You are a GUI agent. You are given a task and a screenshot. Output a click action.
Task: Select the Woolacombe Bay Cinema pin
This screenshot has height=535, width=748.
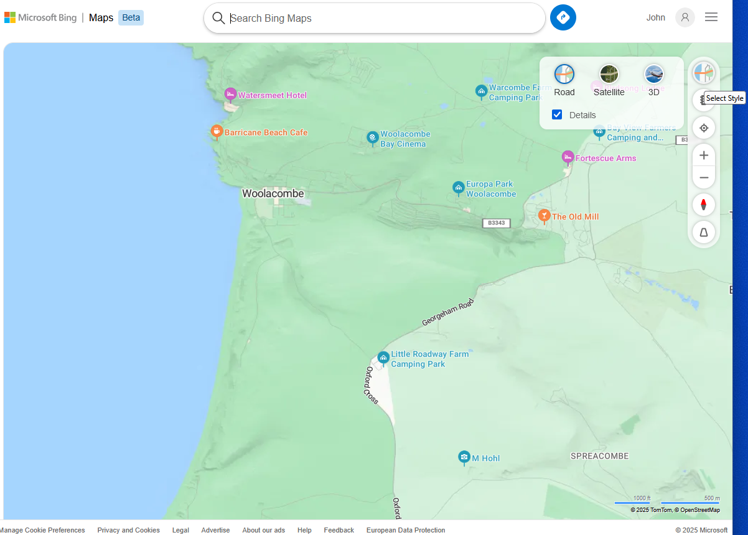point(372,138)
